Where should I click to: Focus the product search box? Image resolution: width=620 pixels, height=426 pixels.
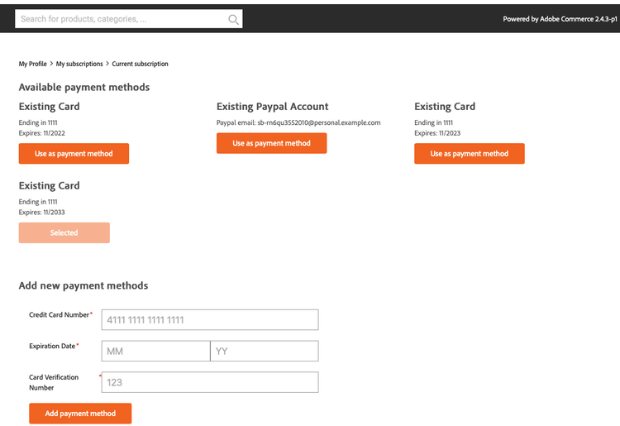120,19
